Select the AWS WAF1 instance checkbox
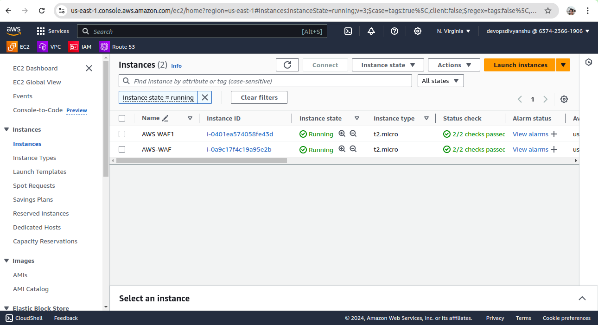Viewport: 598px width, 325px height. click(122, 134)
